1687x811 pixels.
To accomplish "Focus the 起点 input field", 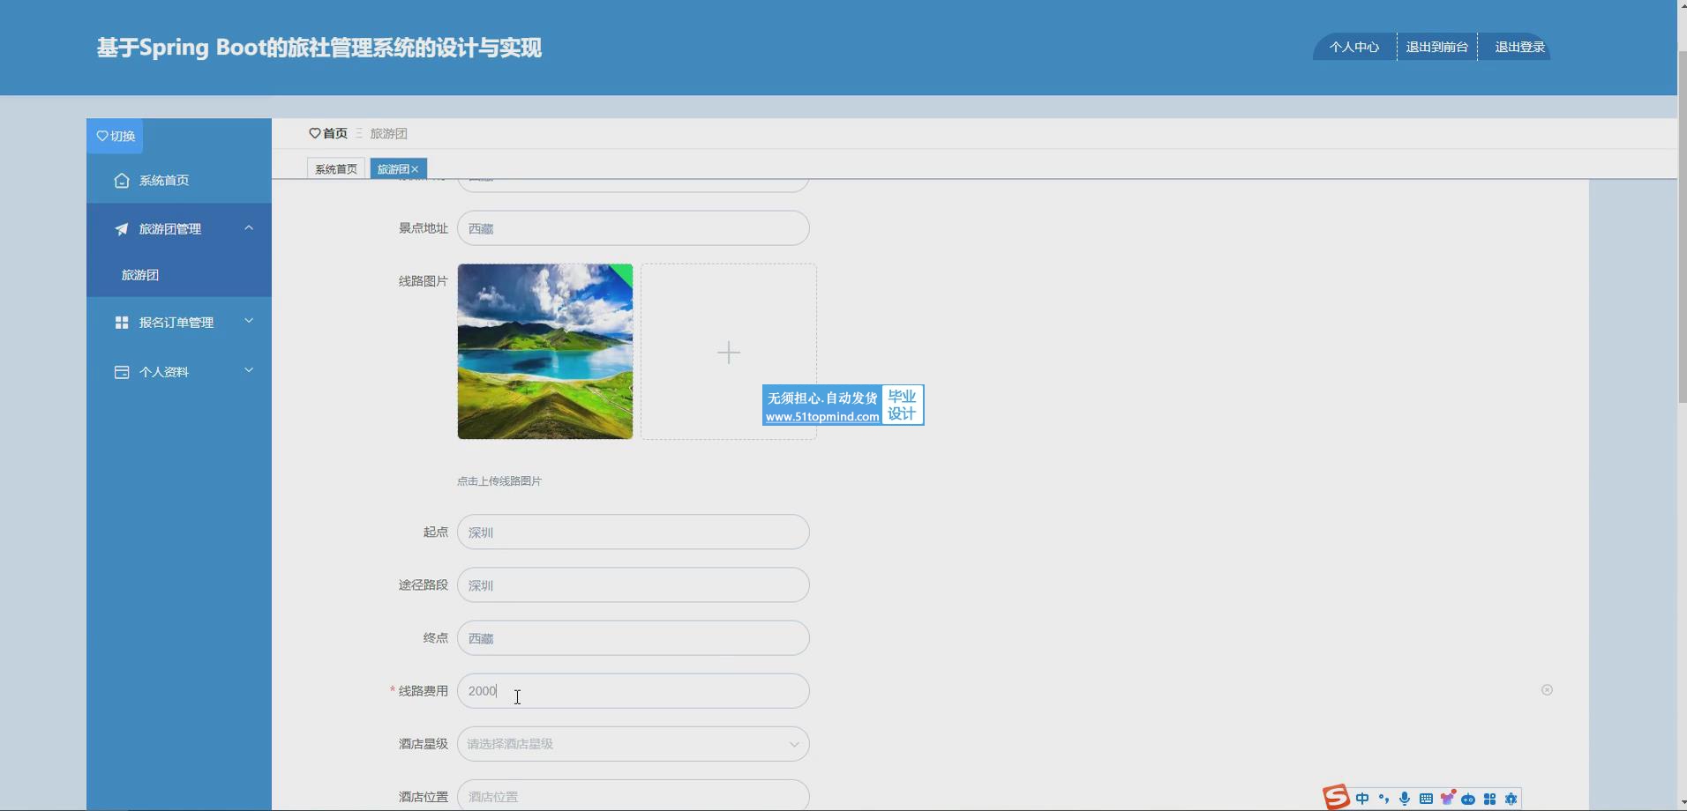I will point(634,532).
